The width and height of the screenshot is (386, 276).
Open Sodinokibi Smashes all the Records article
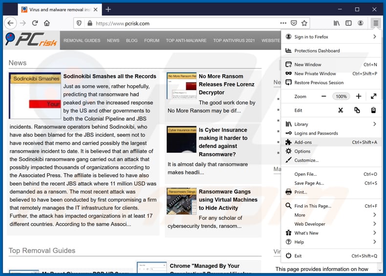(x=109, y=76)
